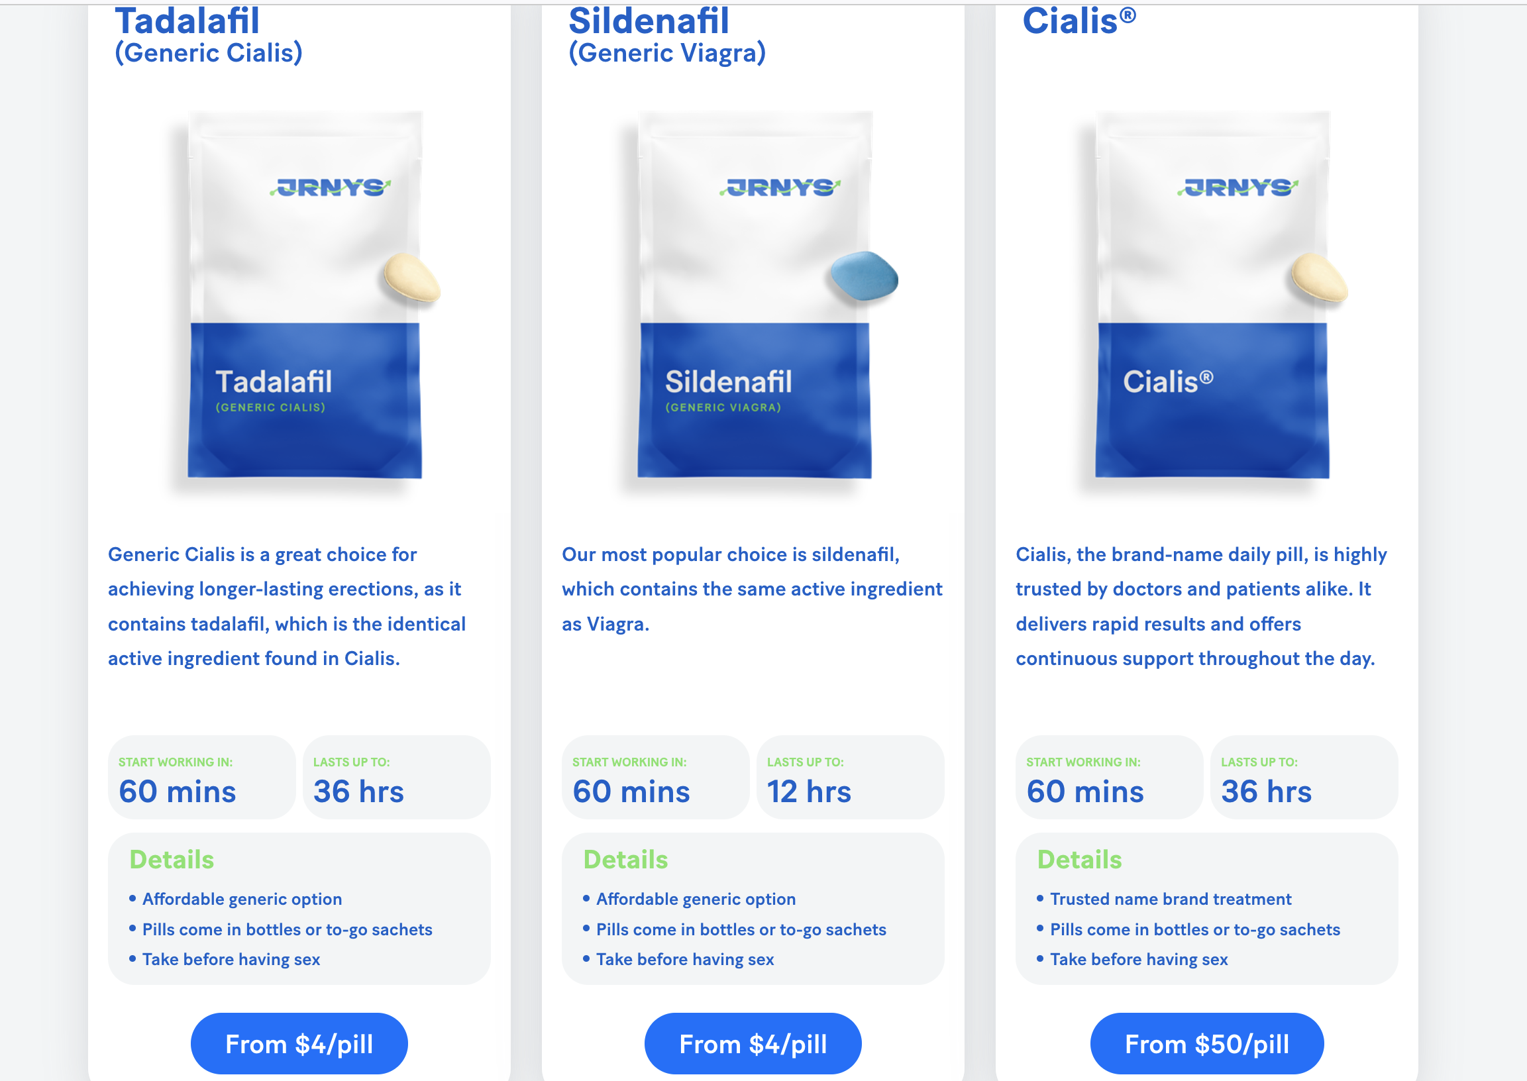Click the Tadalafil From $4/pill button
Viewport: 1527px width, 1081px height.
pyautogui.click(x=299, y=1043)
